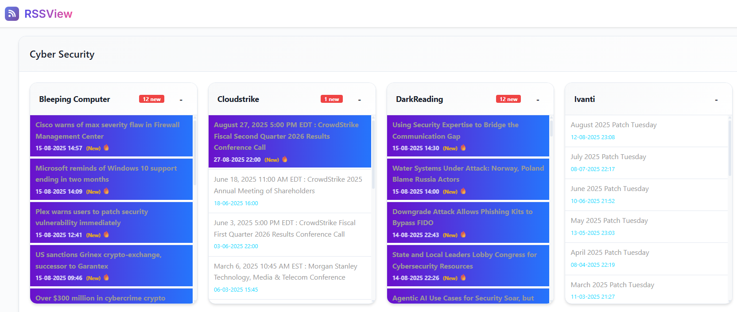
Task: Click flame icon on State and Local Leaders article
Action: click(x=463, y=277)
